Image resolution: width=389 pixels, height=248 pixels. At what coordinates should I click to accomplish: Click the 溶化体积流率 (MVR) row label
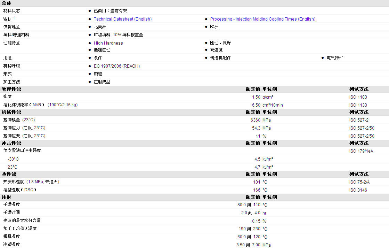(x=40, y=105)
